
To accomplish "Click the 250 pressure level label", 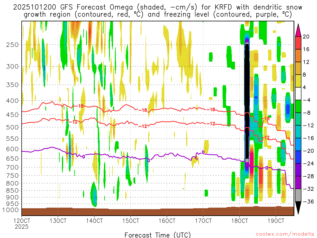I will pyautogui.click(x=12, y=45).
